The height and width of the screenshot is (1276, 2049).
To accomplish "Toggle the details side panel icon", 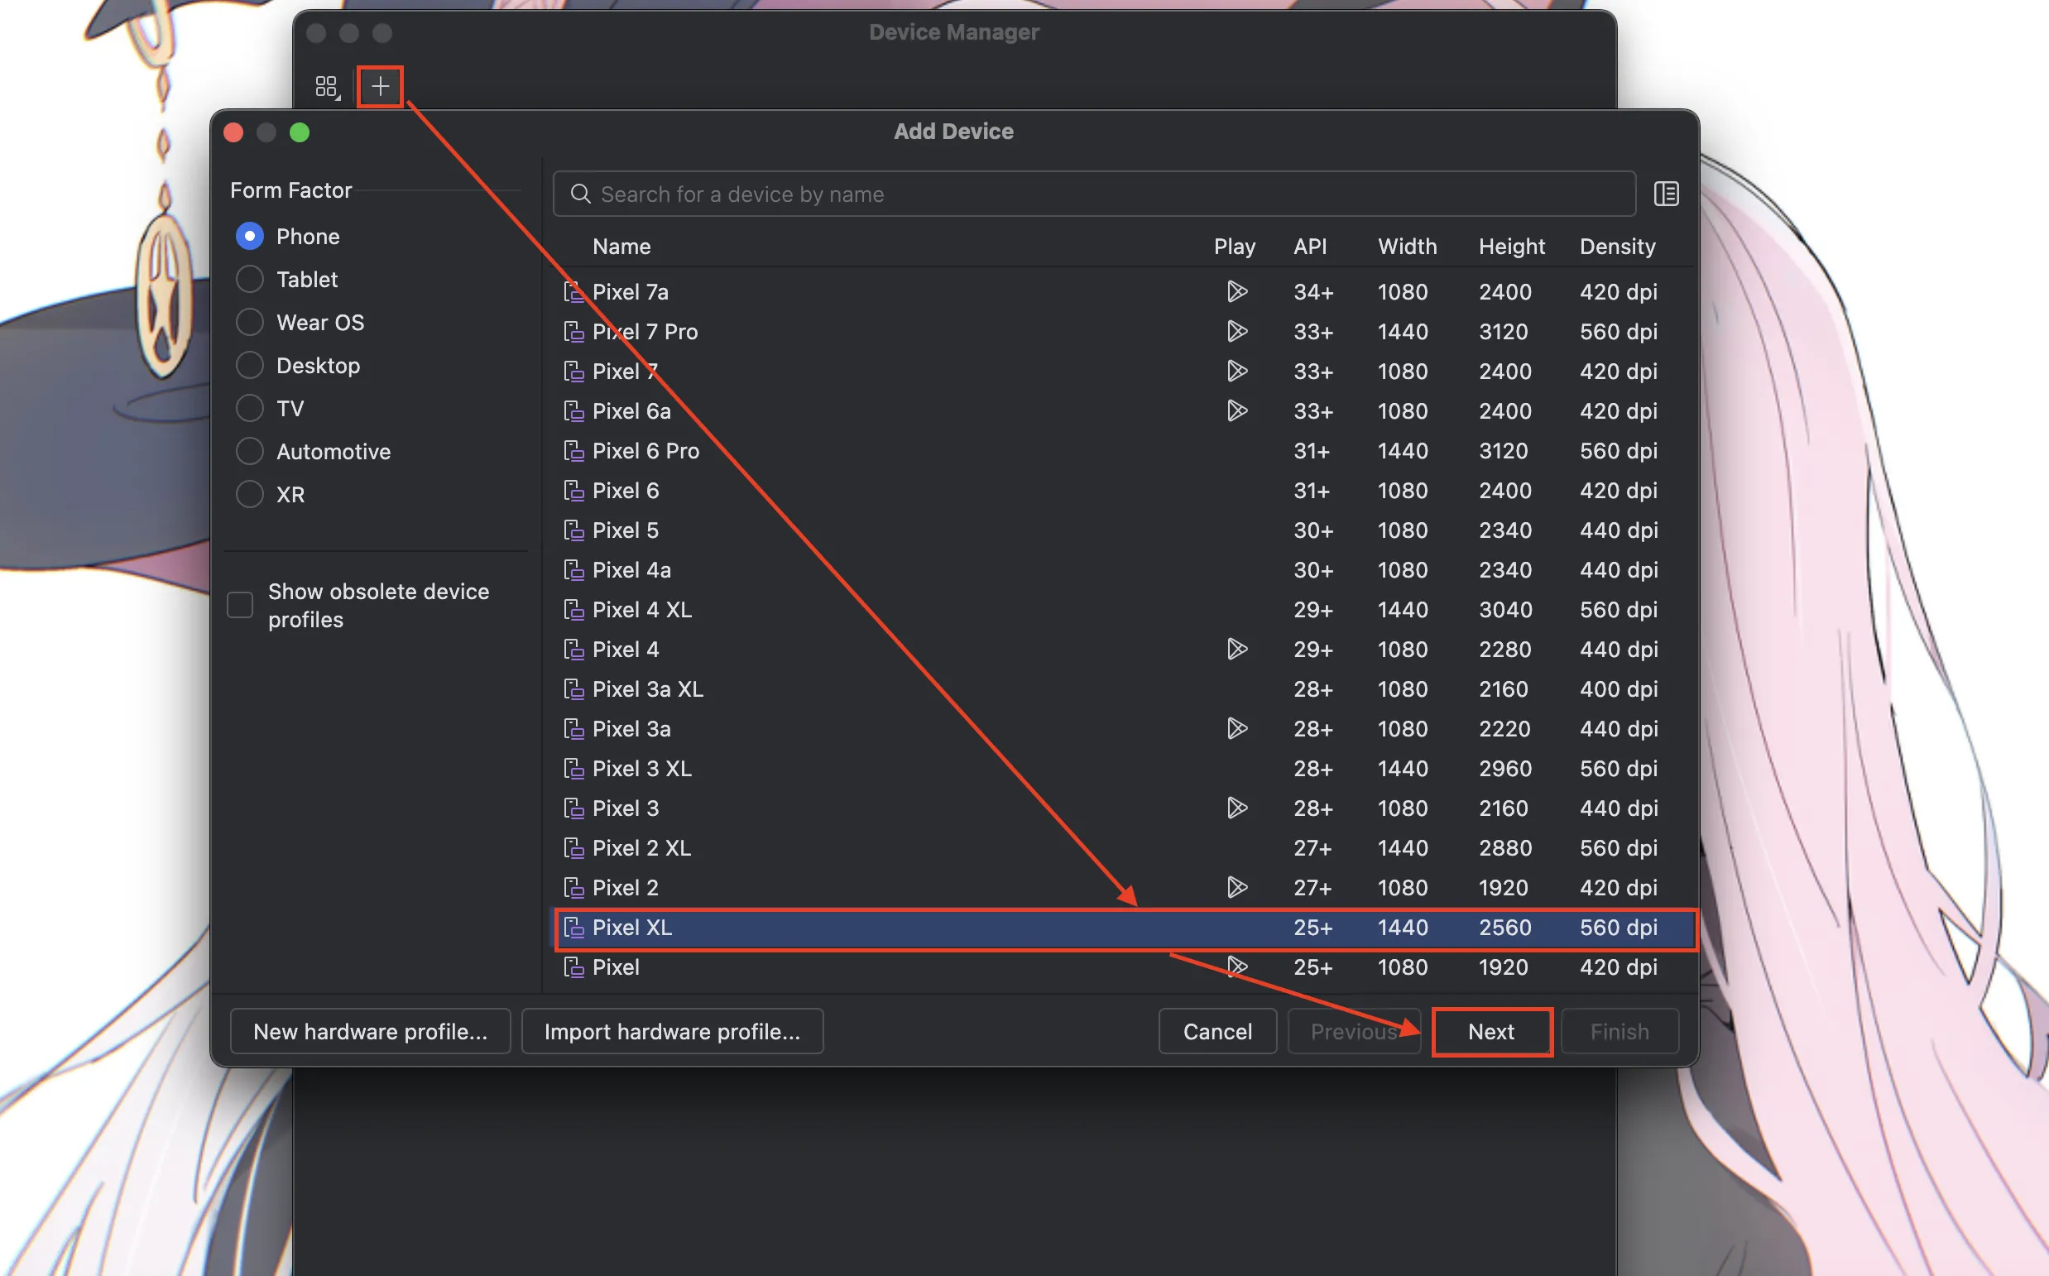I will click(x=1665, y=194).
